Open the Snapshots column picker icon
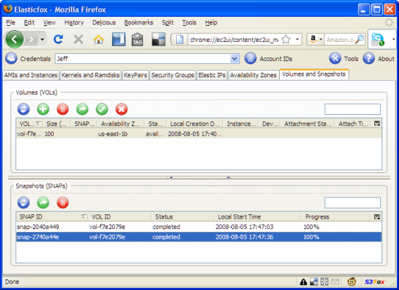 377,217
